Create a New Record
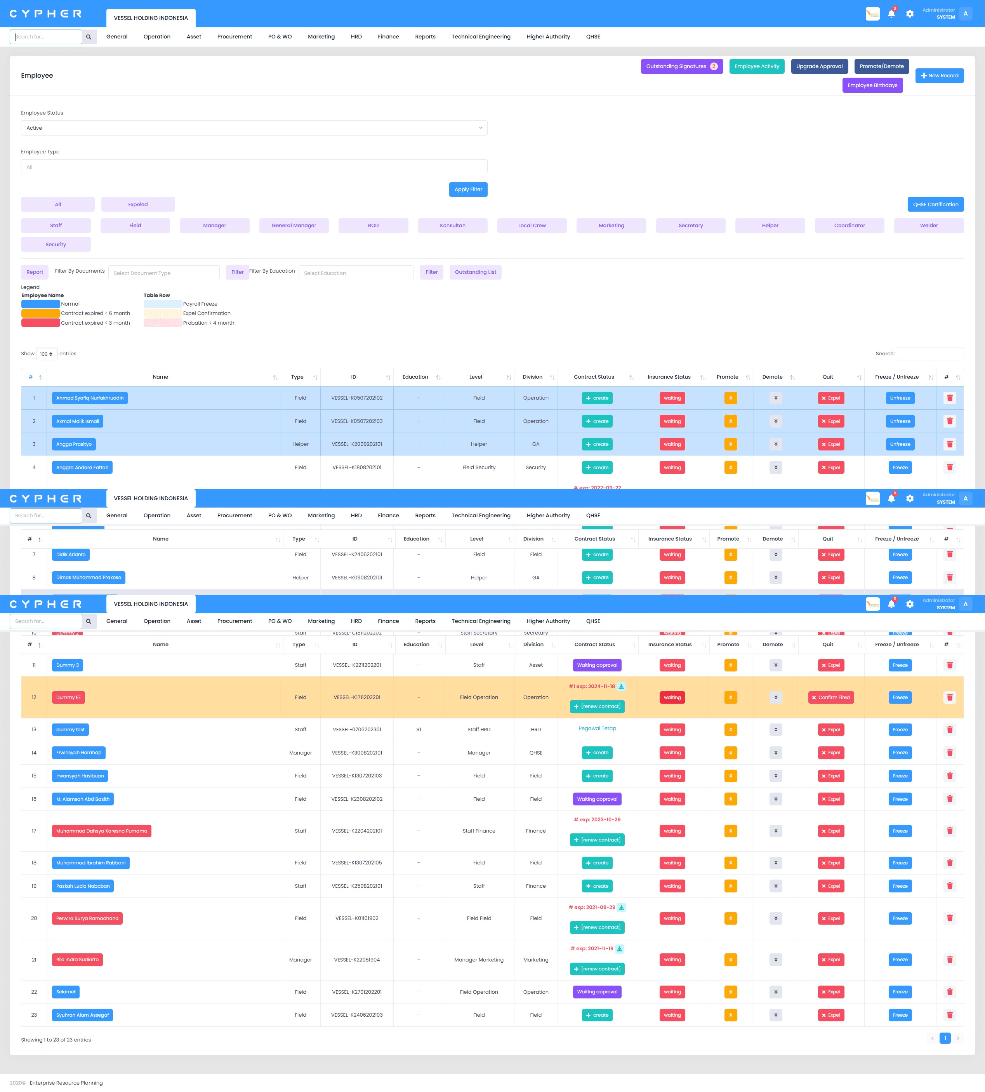This screenshot has height=1092, width=985. pyautogui.click(x=940, y=76)
